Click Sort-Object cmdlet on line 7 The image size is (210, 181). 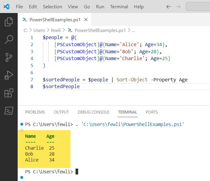[132, 80]
